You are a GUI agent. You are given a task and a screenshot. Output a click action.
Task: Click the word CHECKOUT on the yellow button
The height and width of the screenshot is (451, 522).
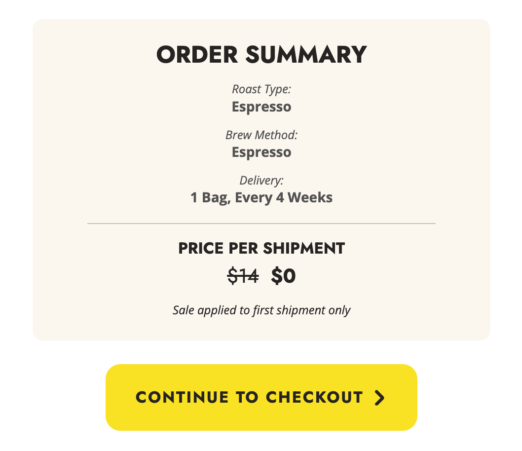pos(314,397)
